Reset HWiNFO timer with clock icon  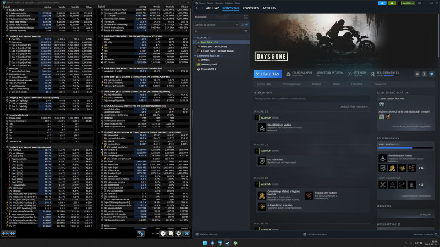(163, 234)
